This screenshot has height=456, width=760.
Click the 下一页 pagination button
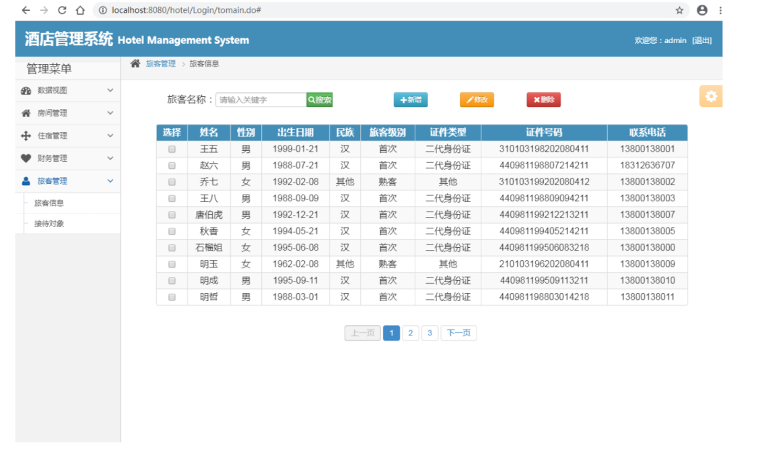click(458, 333)
